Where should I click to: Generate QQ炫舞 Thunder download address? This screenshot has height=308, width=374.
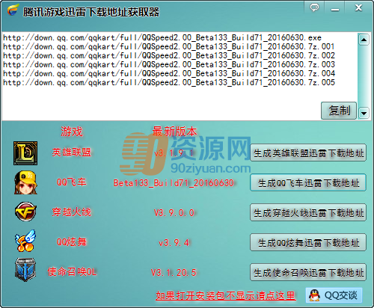pyautogui.click(x=308, y=242)
